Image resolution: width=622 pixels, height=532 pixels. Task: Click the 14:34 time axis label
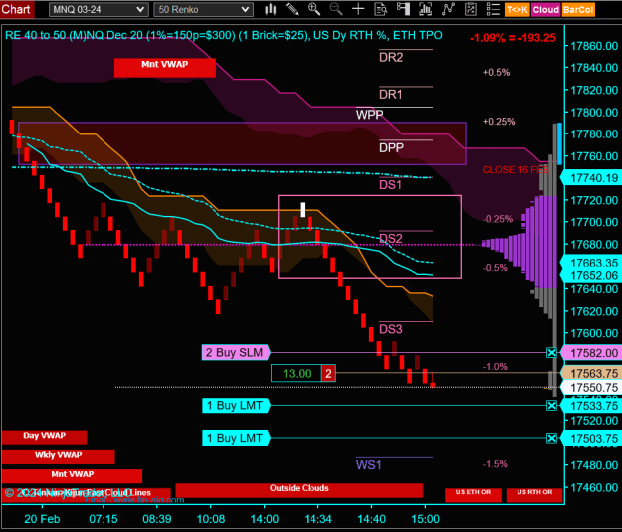tap(317, 519)
